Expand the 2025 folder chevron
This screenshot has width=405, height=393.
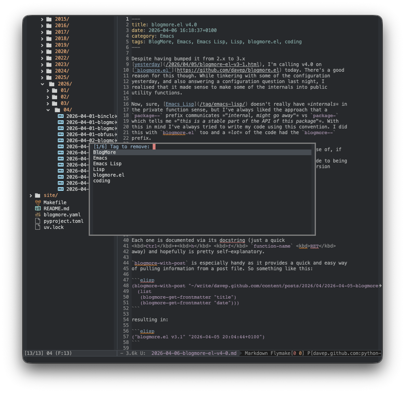click(x=43, y=77)
